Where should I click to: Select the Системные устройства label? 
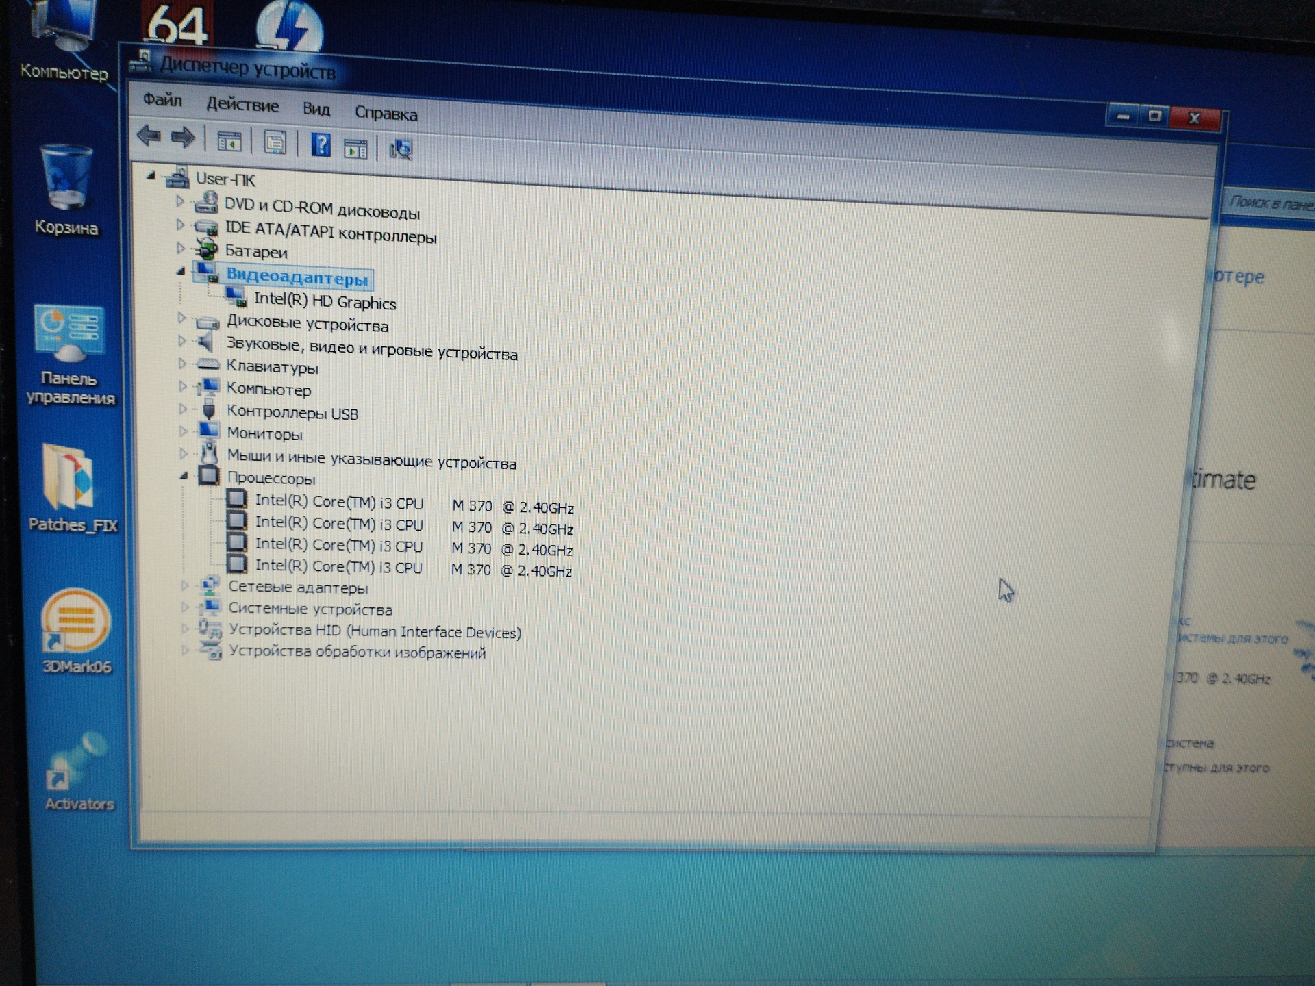310,608
